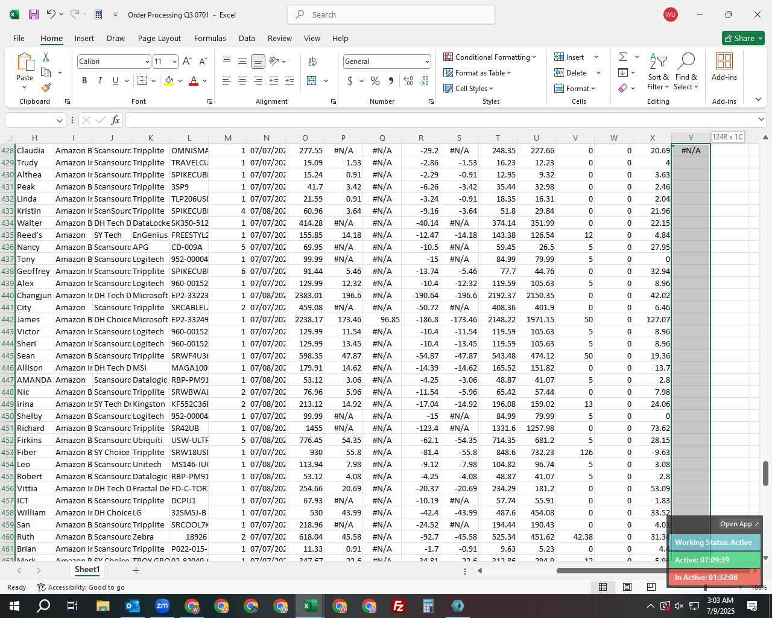The height and width of the screenshot is (618, 772).
Task: Open Conditional Formatting menu
Action: (x=490, y=57)
